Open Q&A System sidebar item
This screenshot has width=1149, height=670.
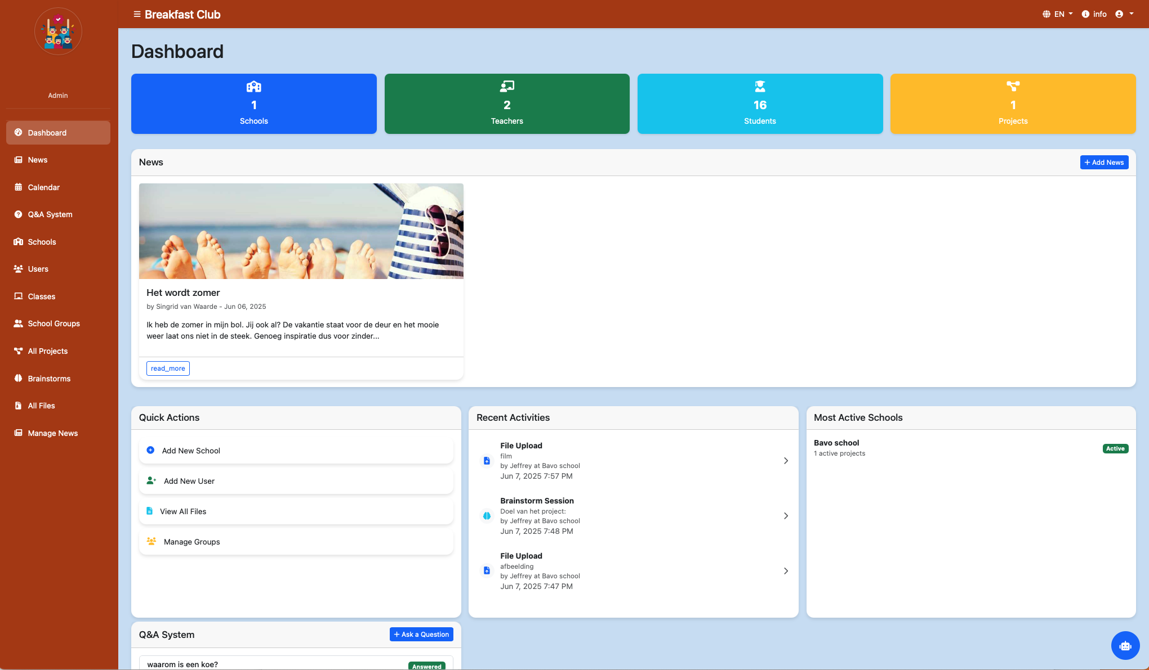coord(50,214)
